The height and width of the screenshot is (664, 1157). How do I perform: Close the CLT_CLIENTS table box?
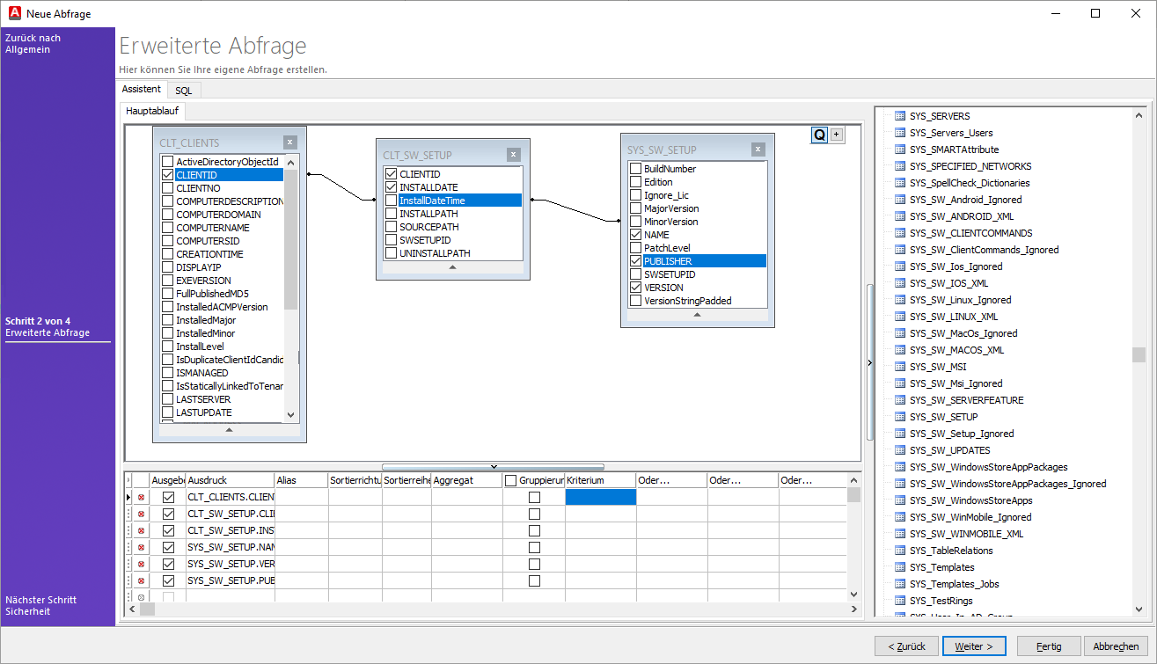[x=289, y=142]
